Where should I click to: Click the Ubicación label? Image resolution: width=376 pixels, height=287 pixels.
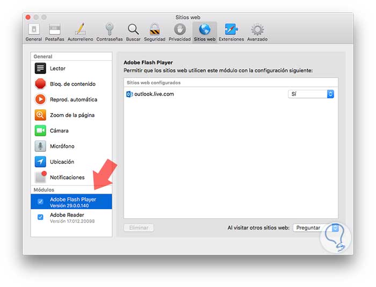(x=62, y=161)
